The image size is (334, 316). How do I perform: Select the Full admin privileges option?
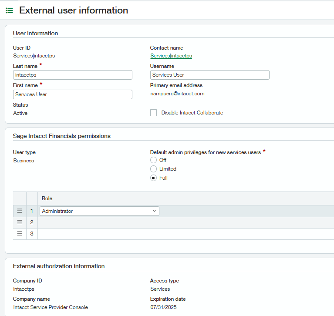coord(153,178)
